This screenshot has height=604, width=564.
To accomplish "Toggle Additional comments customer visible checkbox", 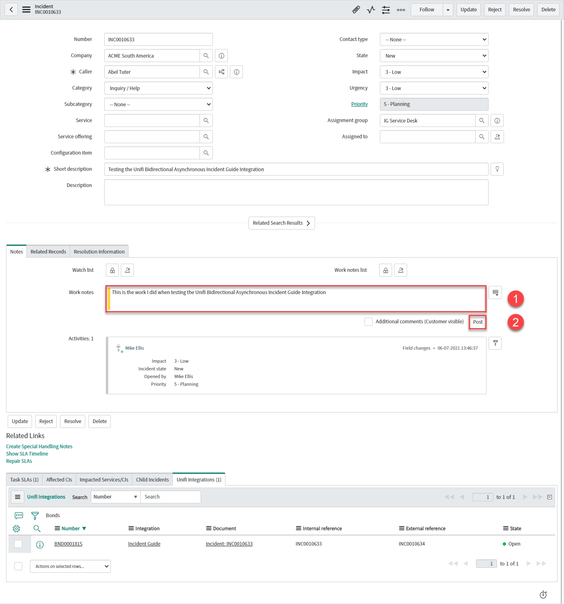I will click(x=369, y=322).
